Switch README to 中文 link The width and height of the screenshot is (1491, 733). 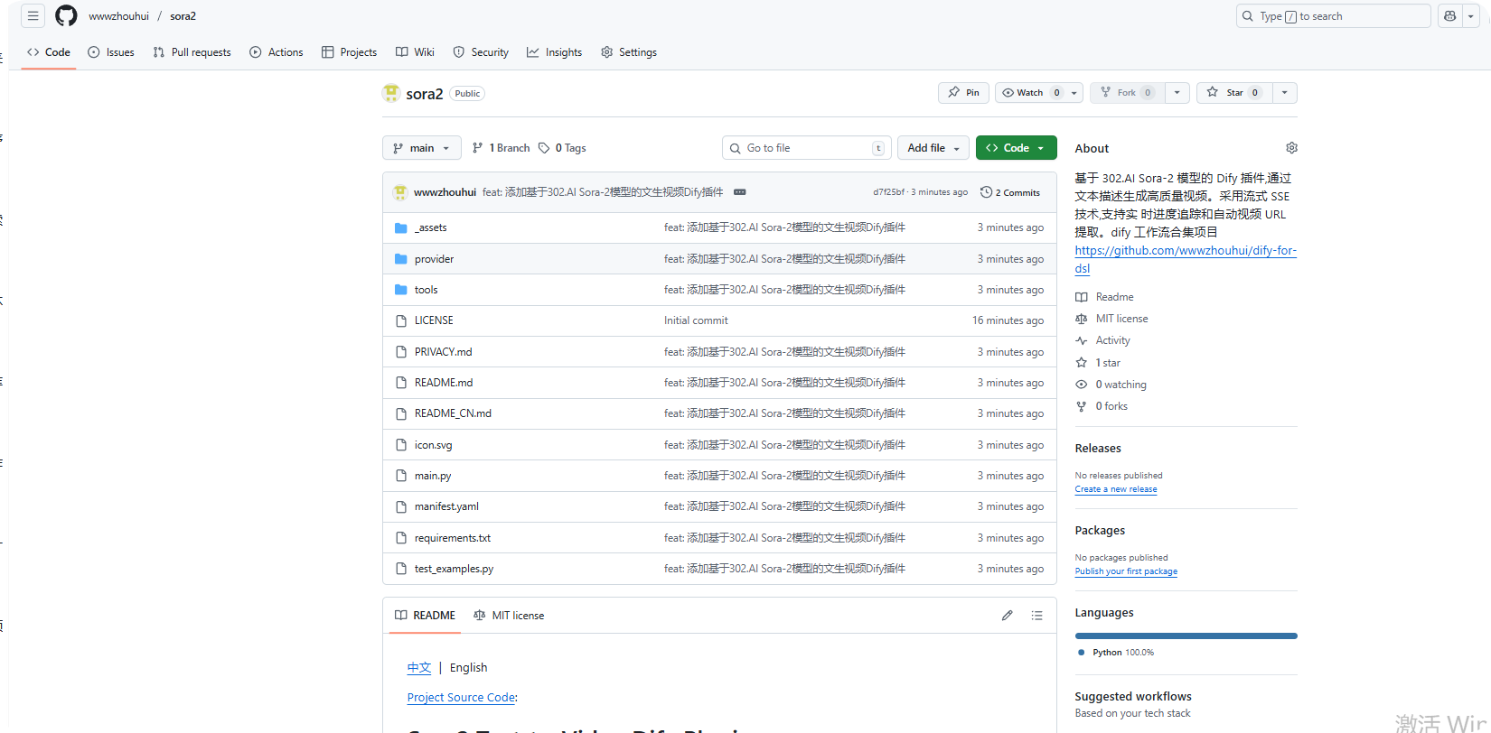tap(419, 668)
